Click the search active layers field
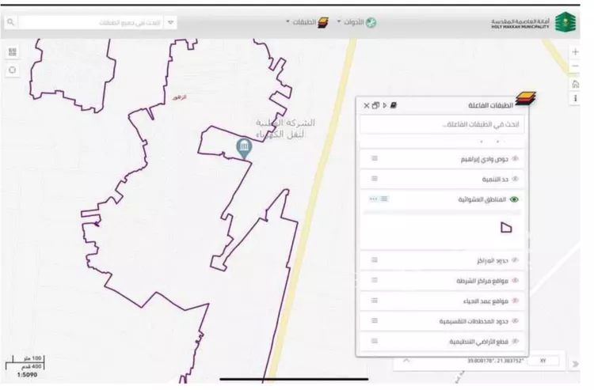Image resolution: width=594 pixels, height=390 pixels. [442, 124]
